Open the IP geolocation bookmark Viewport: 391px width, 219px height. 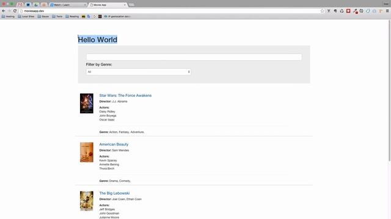point(117,16)
